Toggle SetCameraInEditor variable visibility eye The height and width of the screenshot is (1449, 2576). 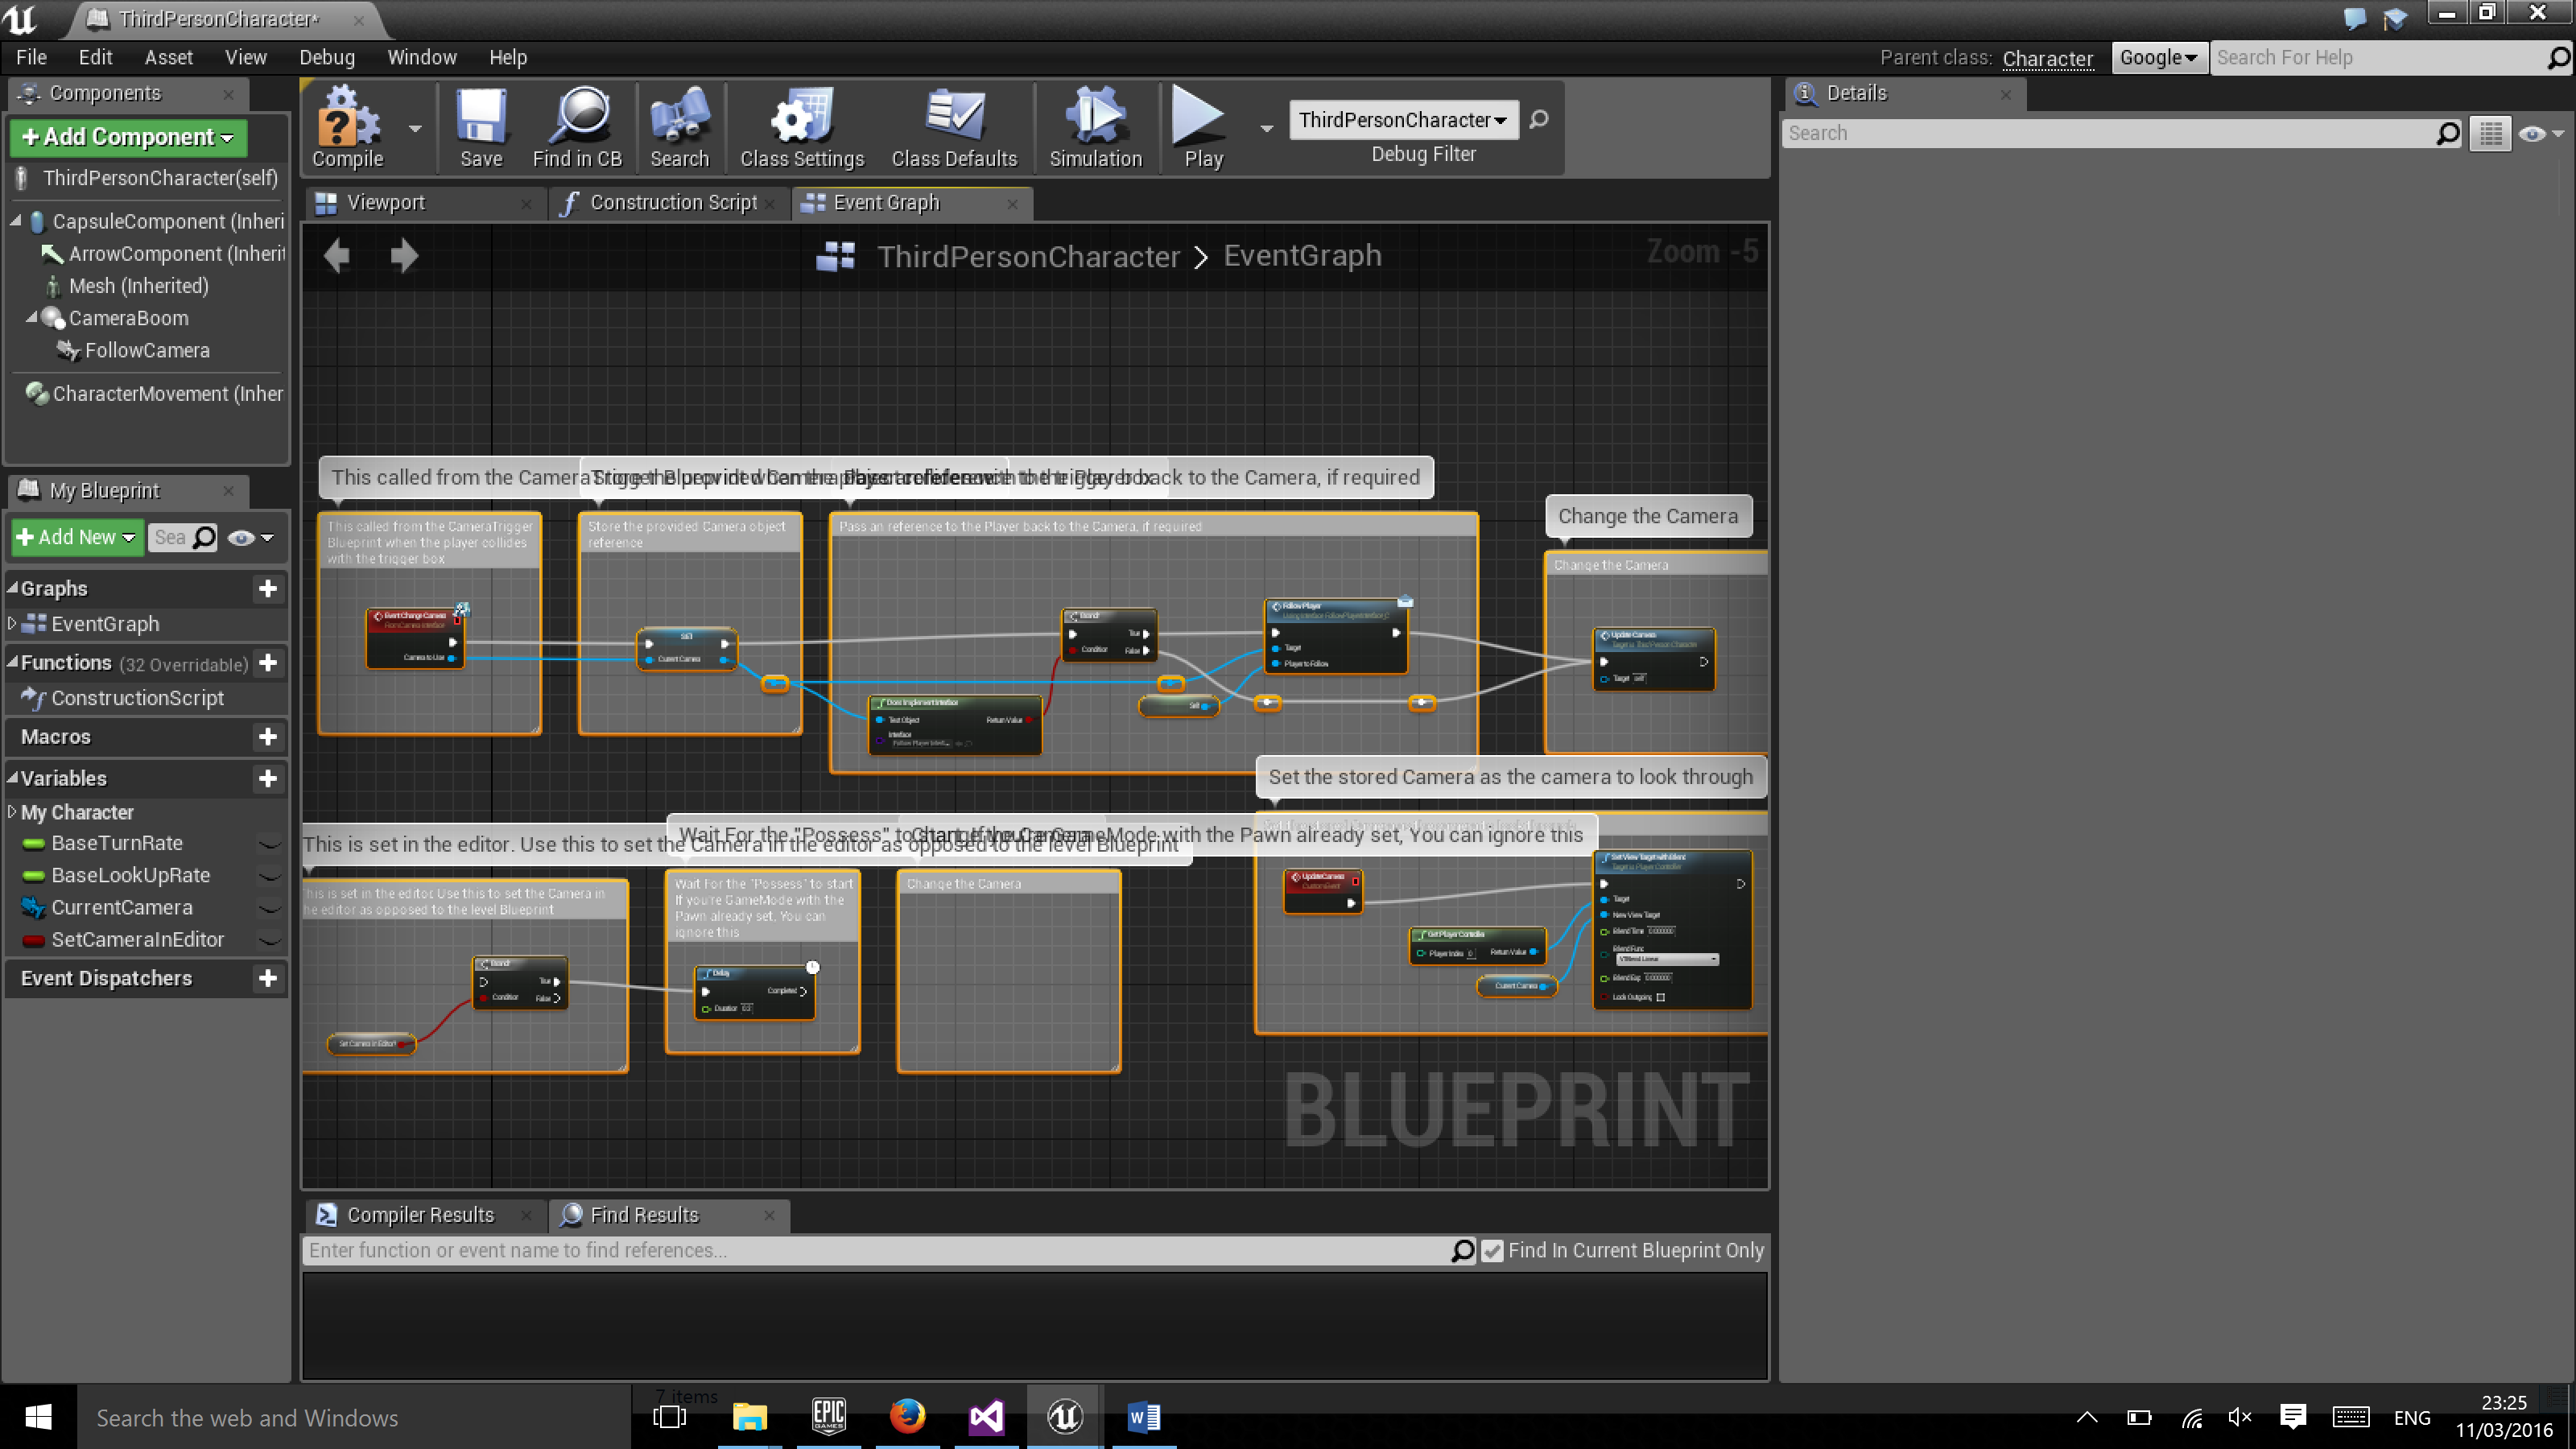coord(269,940)
